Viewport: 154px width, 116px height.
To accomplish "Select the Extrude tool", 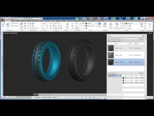I will pyautogui.click(x=8, y=25).
